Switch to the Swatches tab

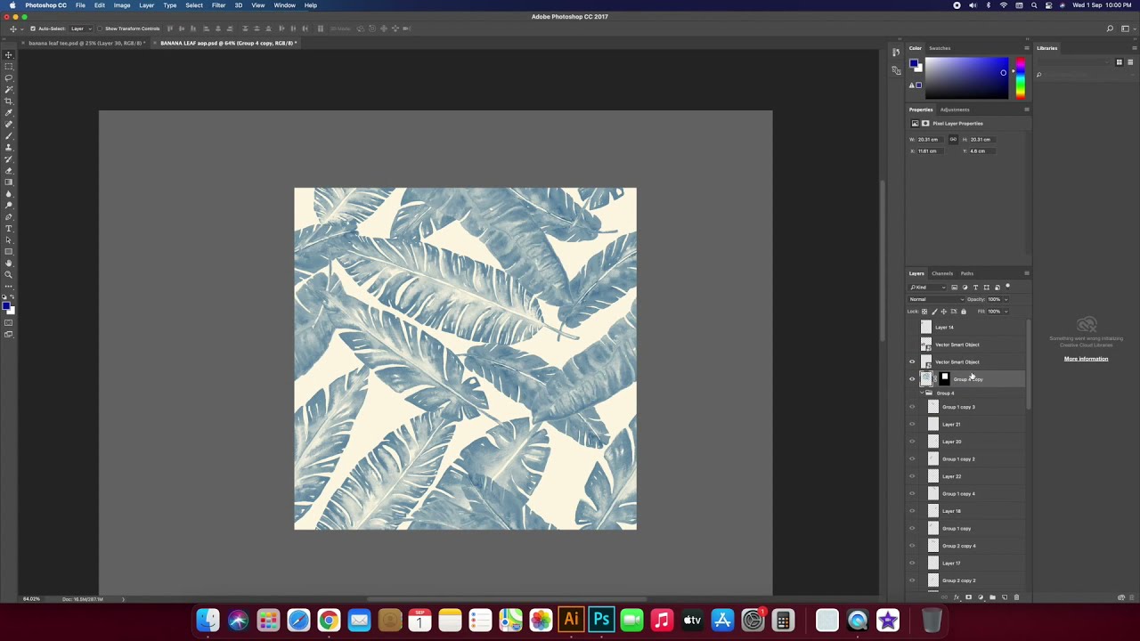click(940, 48)
